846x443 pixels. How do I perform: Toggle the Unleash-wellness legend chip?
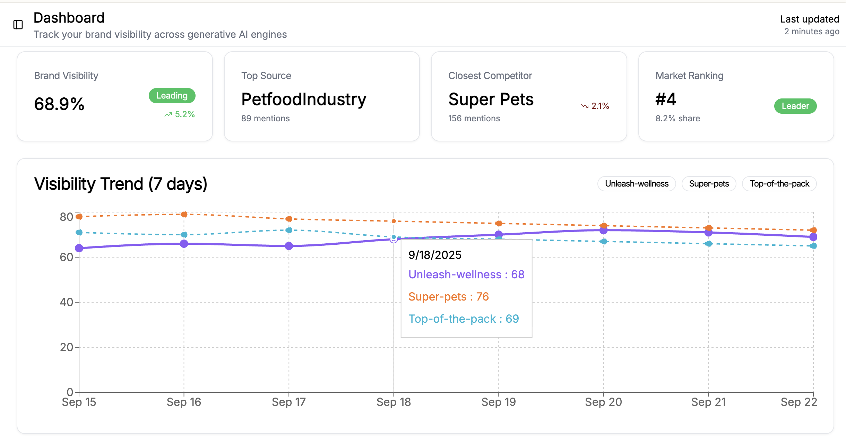(637, 184)
